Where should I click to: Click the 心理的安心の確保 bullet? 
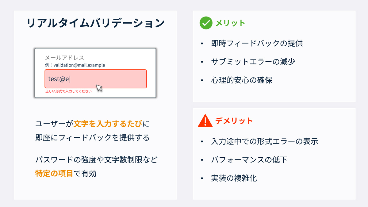(x=241, y=80)
